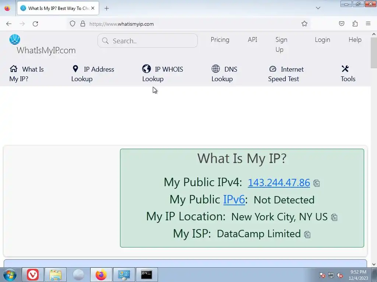Viewport: 377px width, 282px height.
Task: Open the Pricing page
Action: (x=220, y=40)
